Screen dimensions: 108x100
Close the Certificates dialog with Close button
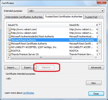point(96,94)
